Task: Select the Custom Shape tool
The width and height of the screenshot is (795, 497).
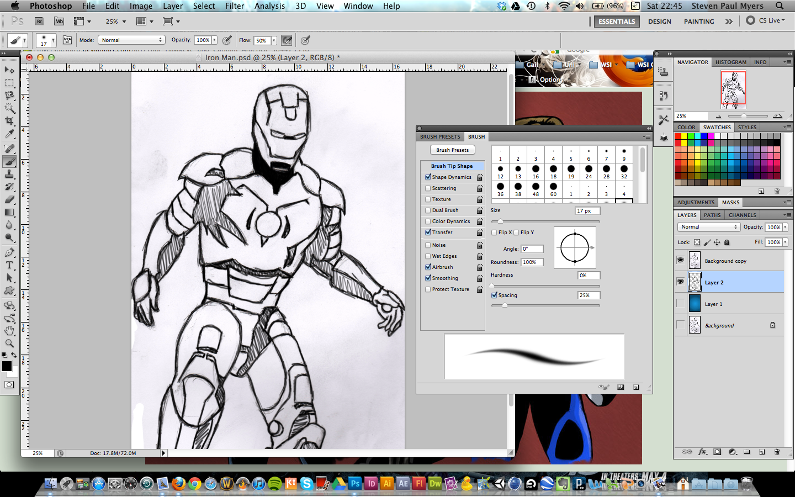Action: coord(9,291)
